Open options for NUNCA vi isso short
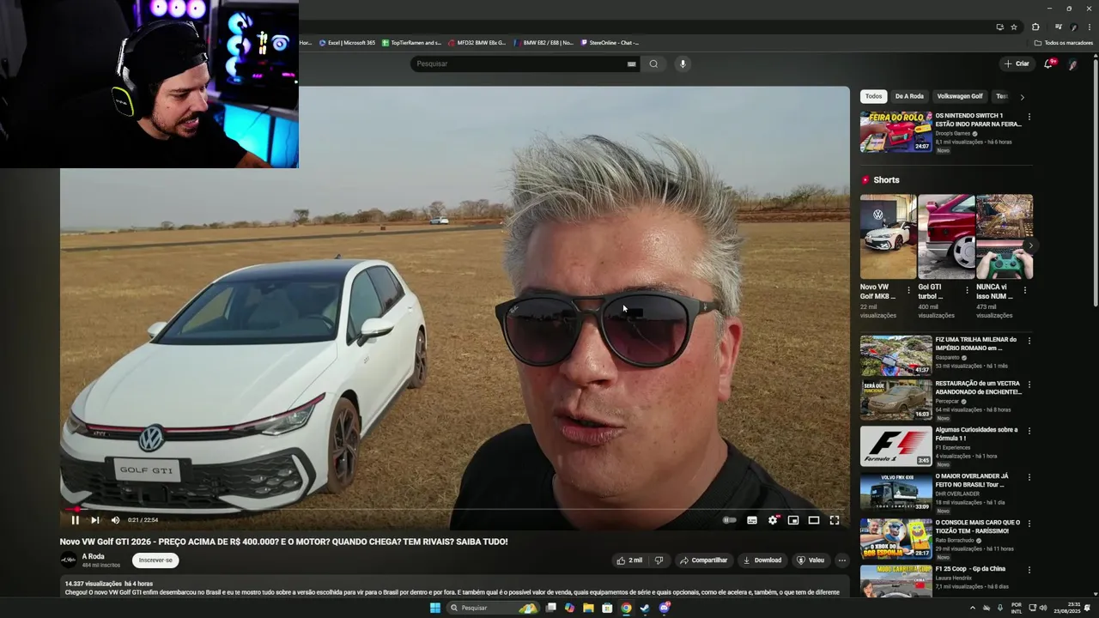Image resolution: width=1099 pixels, height=618 pixels. pos(1024,290)
